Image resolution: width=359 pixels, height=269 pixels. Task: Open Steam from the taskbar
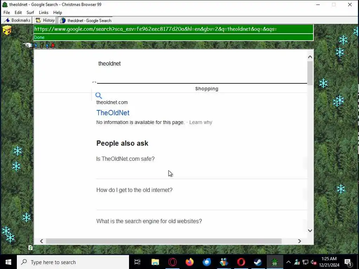(x=258, y=262)
